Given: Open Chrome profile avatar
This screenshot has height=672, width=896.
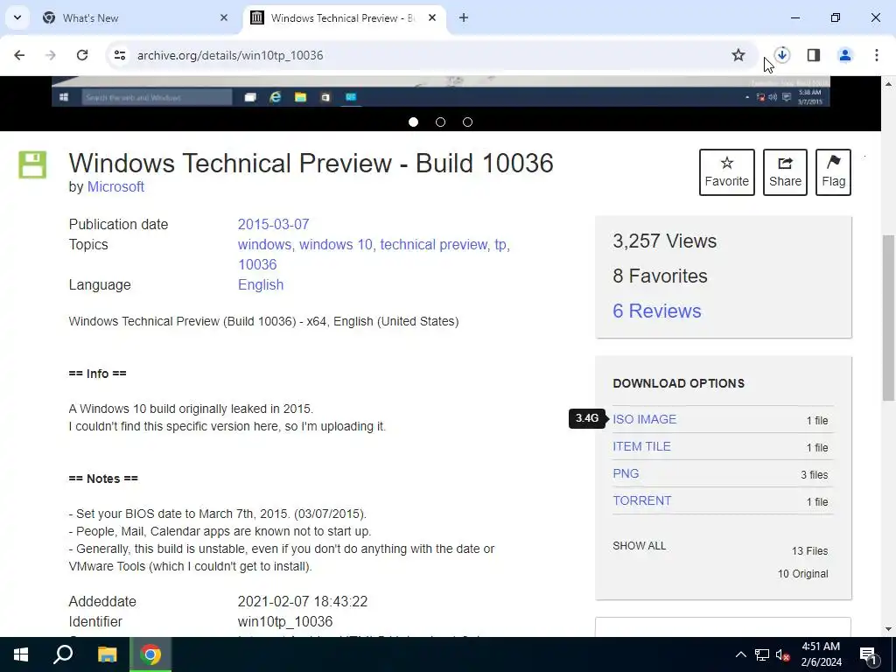Looking at the screenshot, I should coord(845,55).
